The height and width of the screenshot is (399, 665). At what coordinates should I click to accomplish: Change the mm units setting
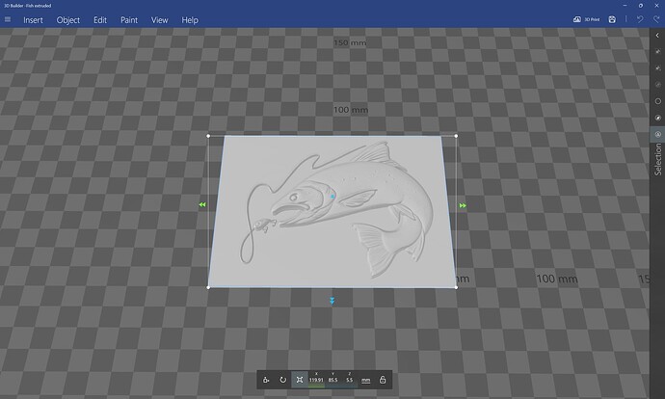(365, 380)
